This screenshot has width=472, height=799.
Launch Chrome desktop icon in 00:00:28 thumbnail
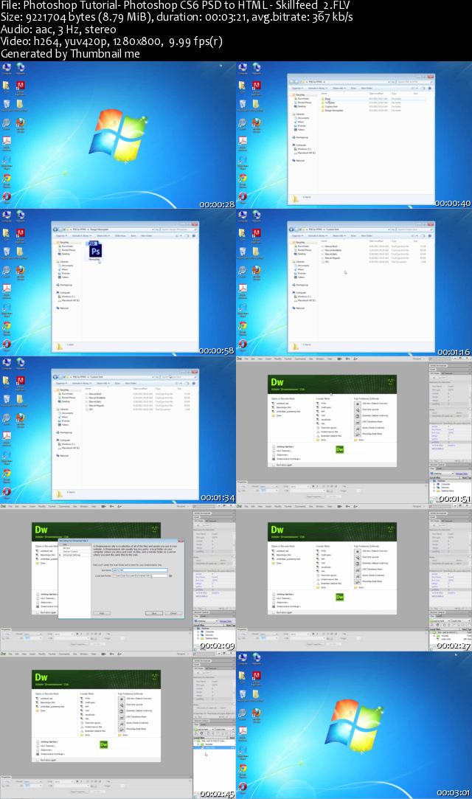[7, 179]
